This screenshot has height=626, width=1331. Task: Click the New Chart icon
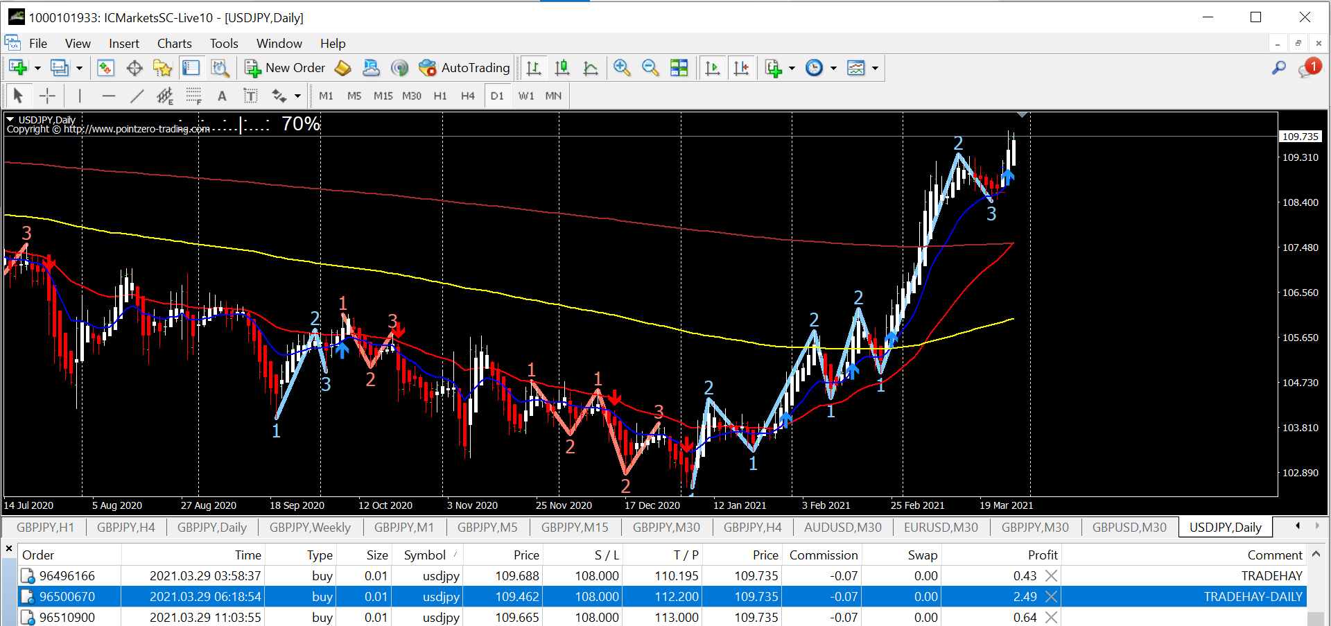pos(18,68)
